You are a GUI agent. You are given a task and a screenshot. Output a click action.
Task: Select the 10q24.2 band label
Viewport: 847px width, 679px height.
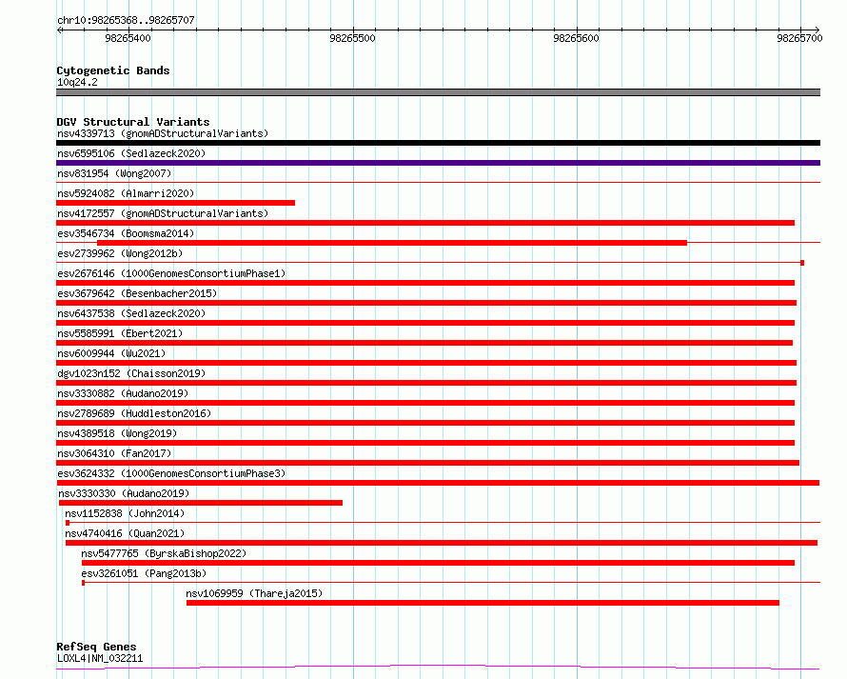coord(77,82)
